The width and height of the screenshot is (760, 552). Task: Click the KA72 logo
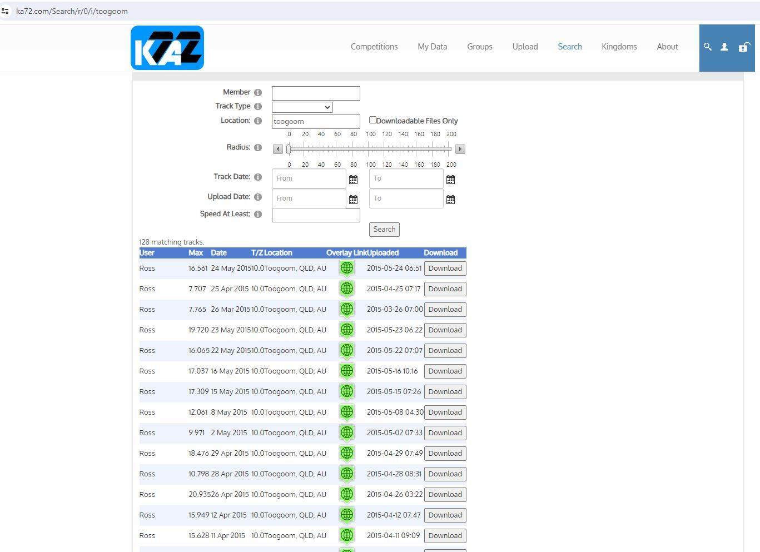167,48
